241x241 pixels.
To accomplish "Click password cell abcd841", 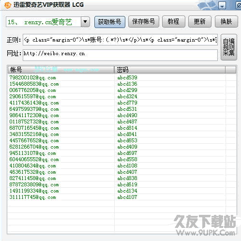I will point(127,134).
